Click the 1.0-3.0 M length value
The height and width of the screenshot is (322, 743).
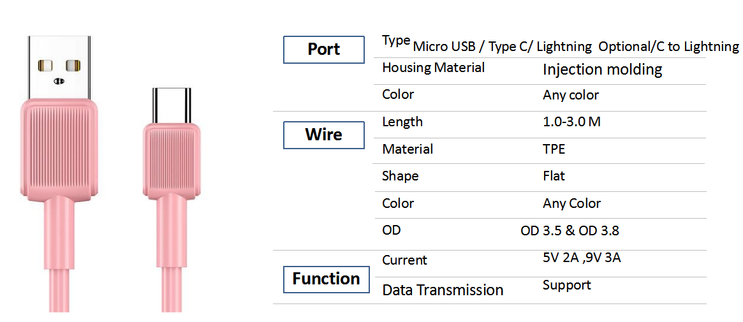coord(572,122)
